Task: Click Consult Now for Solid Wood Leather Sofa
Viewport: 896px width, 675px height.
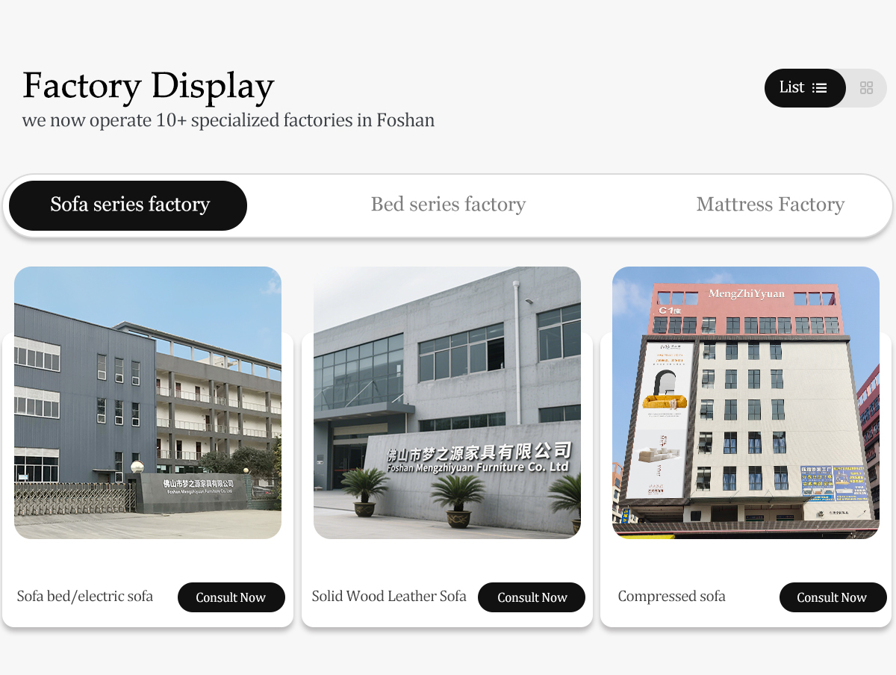Action: (x=532, y=597)
